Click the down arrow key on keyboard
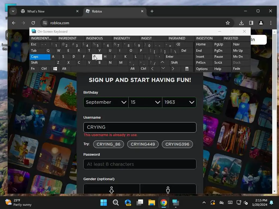Screen dimensions: 279x209 coord(163,68)
